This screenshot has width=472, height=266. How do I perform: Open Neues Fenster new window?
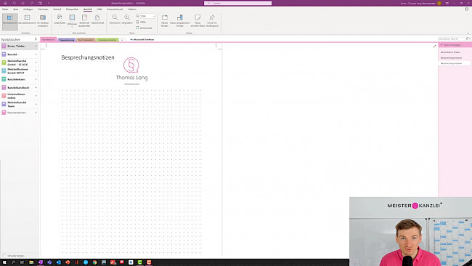[164, 20]
